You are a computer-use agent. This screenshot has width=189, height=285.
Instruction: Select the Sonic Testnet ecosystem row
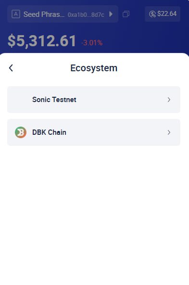point(94,100)
